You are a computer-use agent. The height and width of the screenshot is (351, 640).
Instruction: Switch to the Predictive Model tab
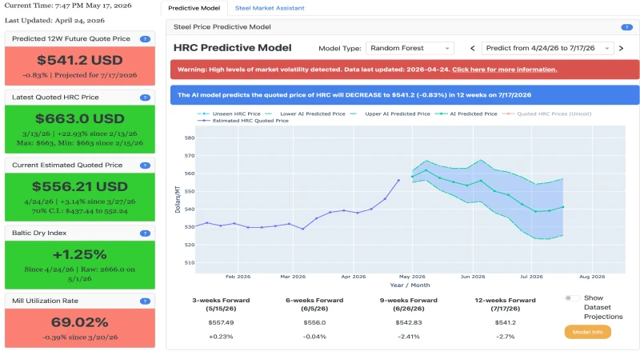[194, 8]
